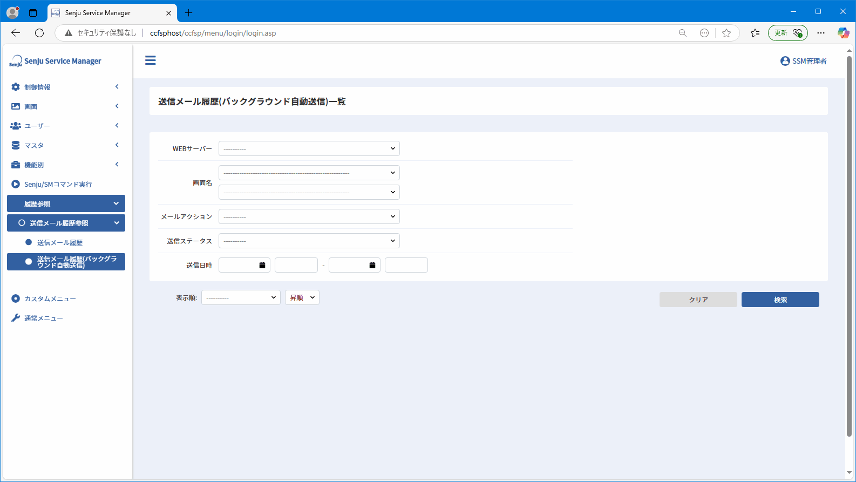
Task: Collapse the 送信メール履歴参照 submenu
Action: (66, 223)
